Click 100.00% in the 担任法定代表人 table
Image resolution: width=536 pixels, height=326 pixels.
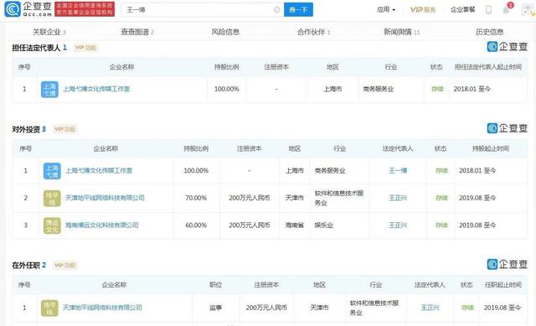click(227, 89)
